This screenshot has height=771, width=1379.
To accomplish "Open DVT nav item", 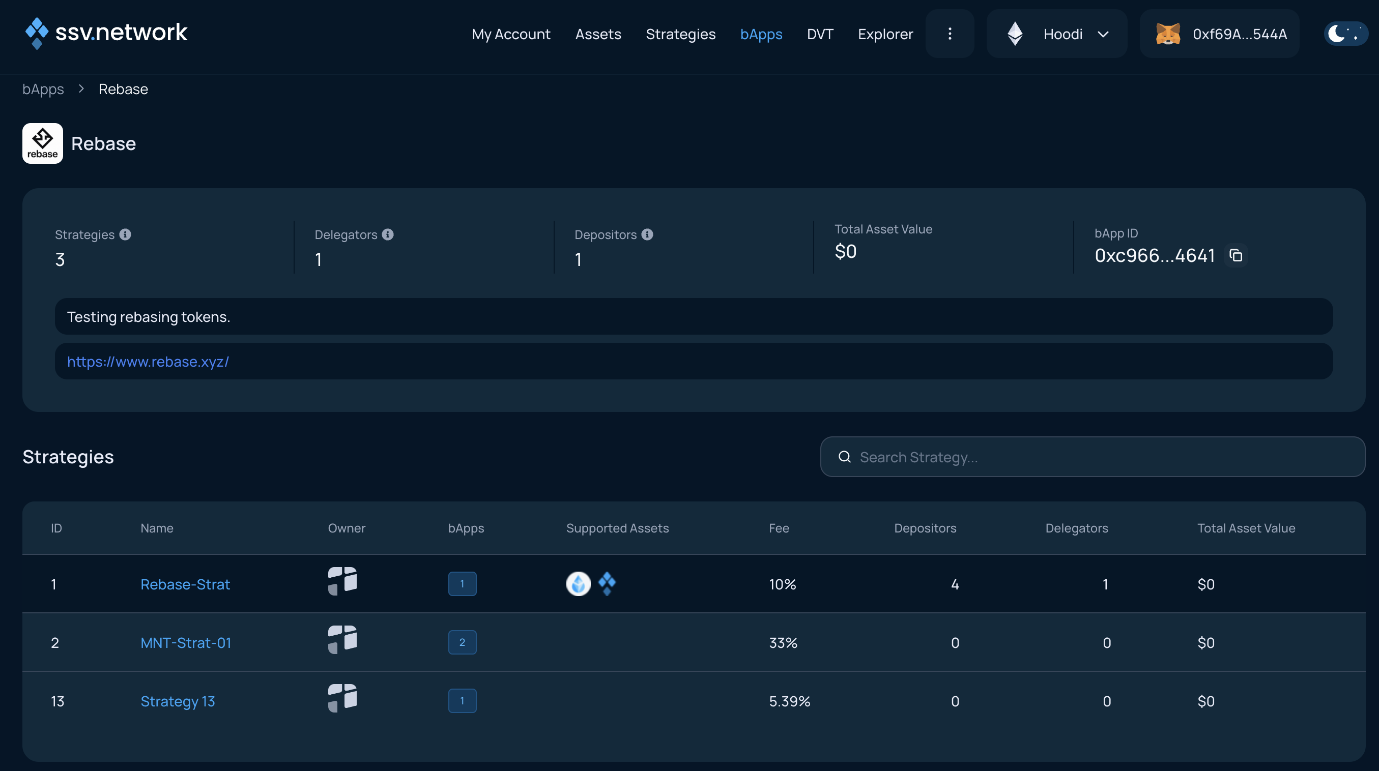I will (x=820, y=34).
